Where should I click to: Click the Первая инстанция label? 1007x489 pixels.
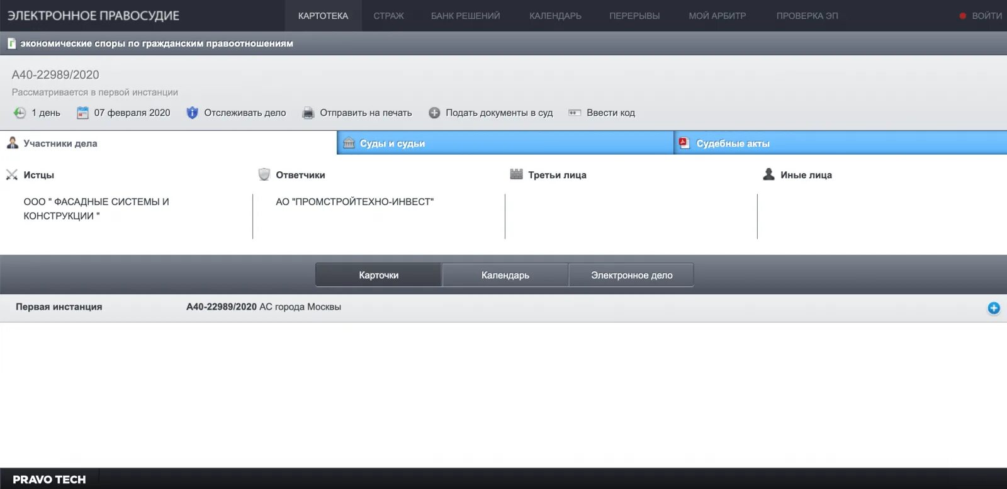(59, 306)
